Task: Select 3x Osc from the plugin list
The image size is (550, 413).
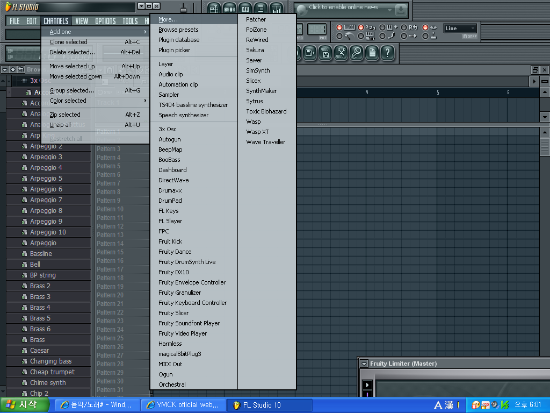Action: click(193, 129)
